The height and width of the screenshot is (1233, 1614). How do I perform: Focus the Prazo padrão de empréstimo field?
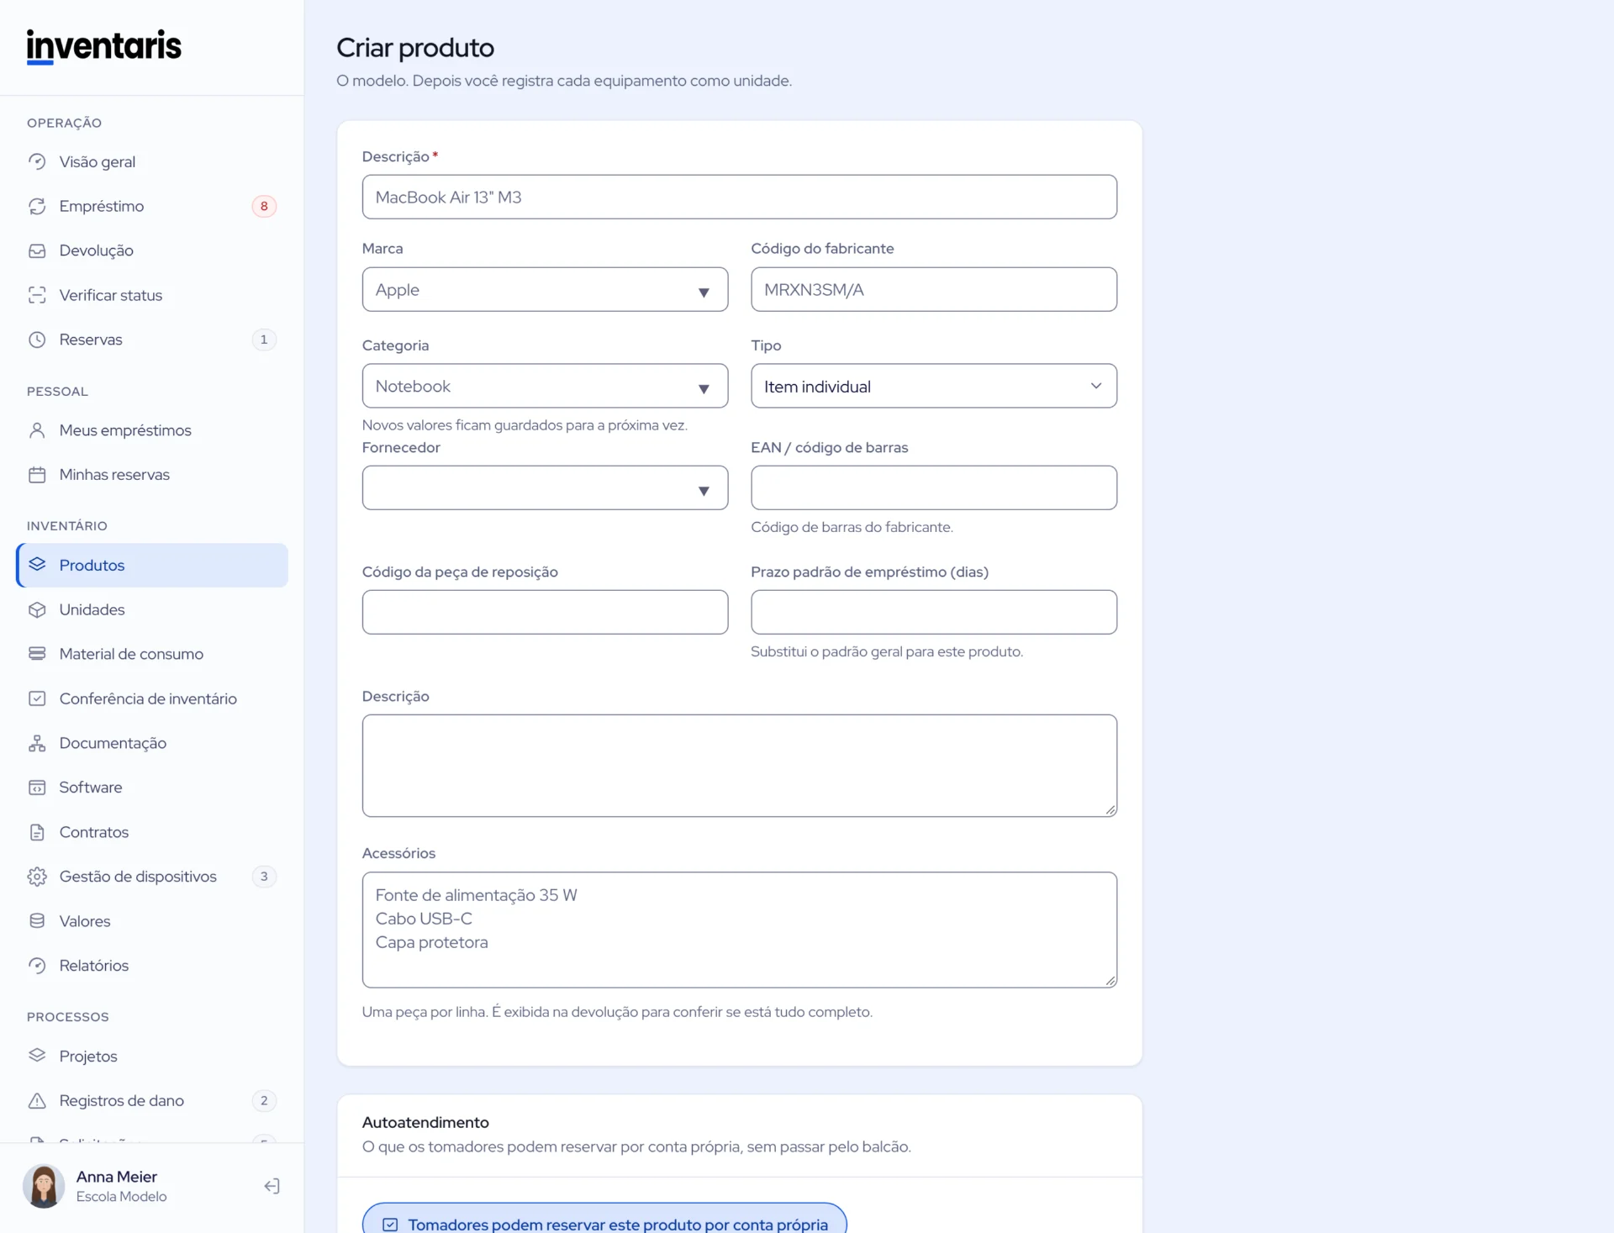(x=934, y=612)
